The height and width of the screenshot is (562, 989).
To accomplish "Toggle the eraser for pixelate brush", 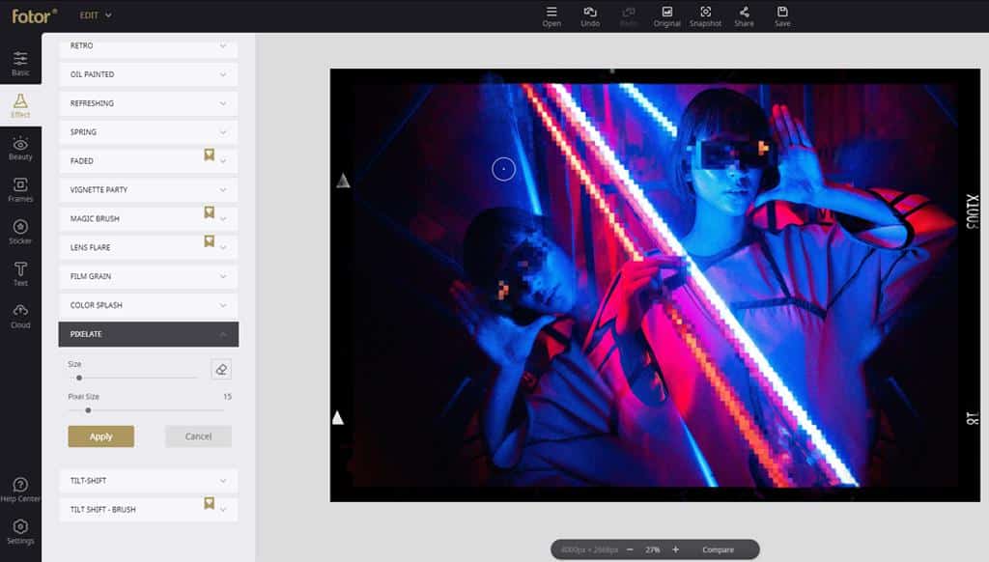I will coord(221,369).
